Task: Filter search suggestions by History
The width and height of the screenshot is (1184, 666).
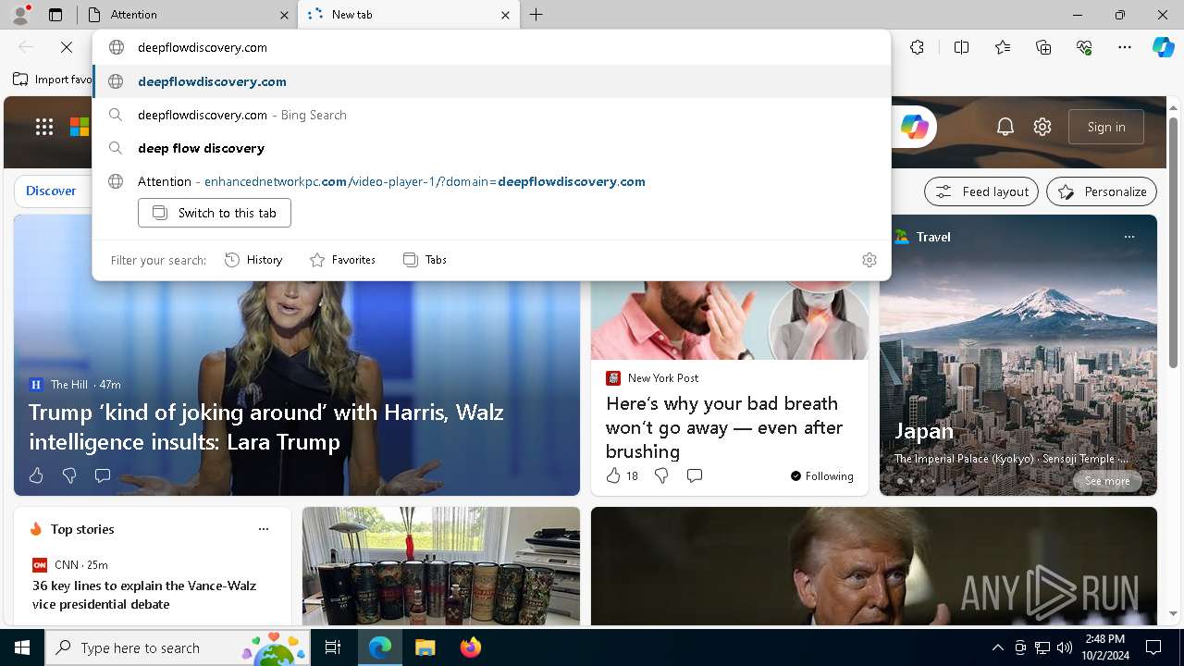Action: coord(253,260)
